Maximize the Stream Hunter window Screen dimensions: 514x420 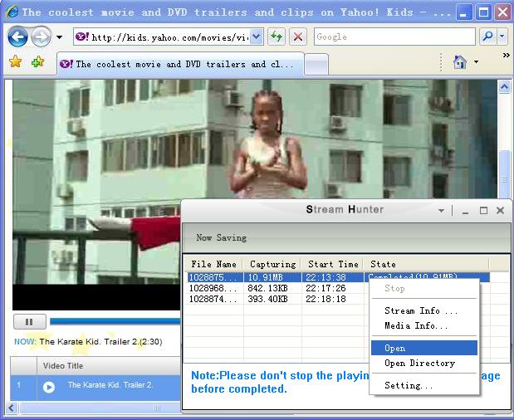coord(483,211)
